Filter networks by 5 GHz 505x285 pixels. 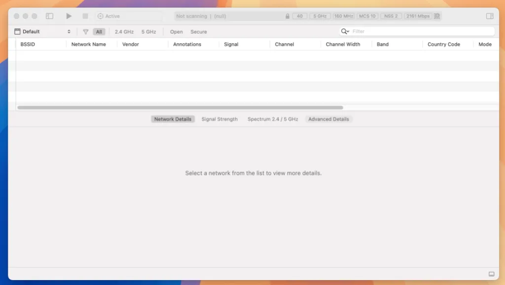(148, 32)
